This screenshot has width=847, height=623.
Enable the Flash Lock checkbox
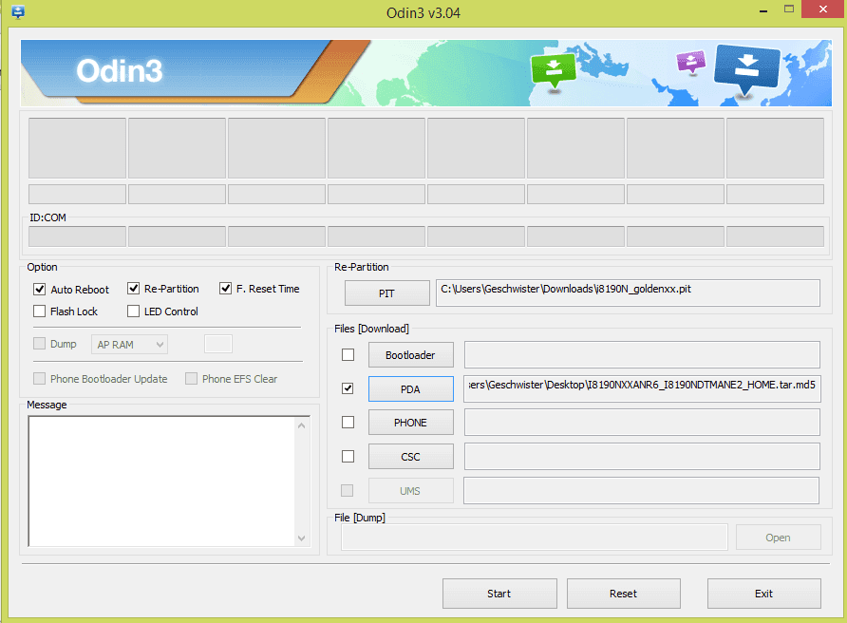coord(40,311)
